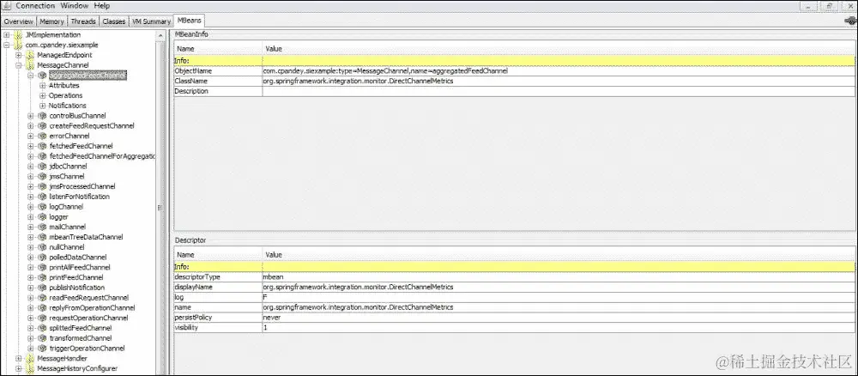Click the publishNotification bean icon

[x=42, y=288]
